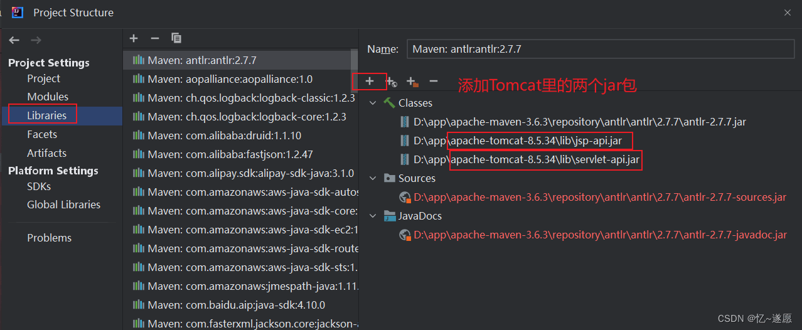Collapse the JavaDocs tree node
This screenshot has width=802, height=330.
point(373,216)
